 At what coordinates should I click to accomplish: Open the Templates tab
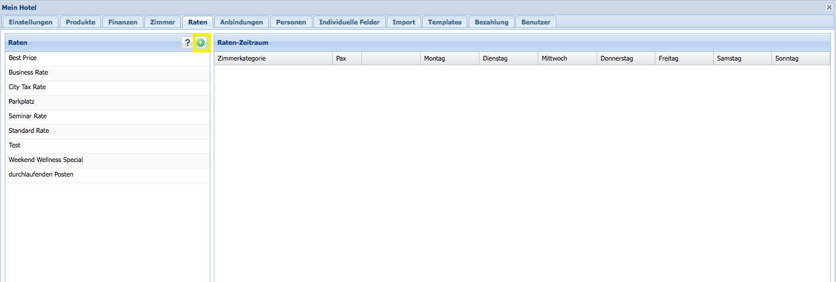(x=445, y=22)
